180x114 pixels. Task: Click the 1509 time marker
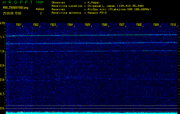point(156,25)
